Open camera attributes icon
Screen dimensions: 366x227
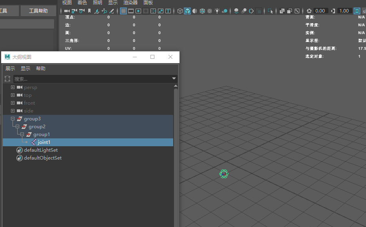pos(82,11)
